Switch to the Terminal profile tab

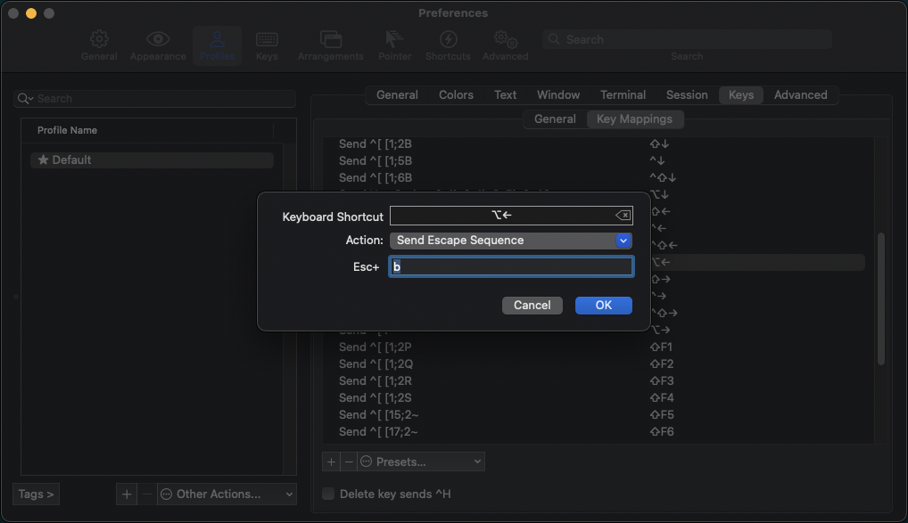[623, 94]
